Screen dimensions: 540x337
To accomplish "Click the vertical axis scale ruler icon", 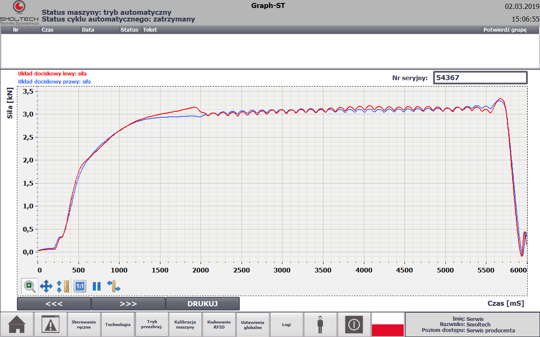I will (x=62, y=286).
